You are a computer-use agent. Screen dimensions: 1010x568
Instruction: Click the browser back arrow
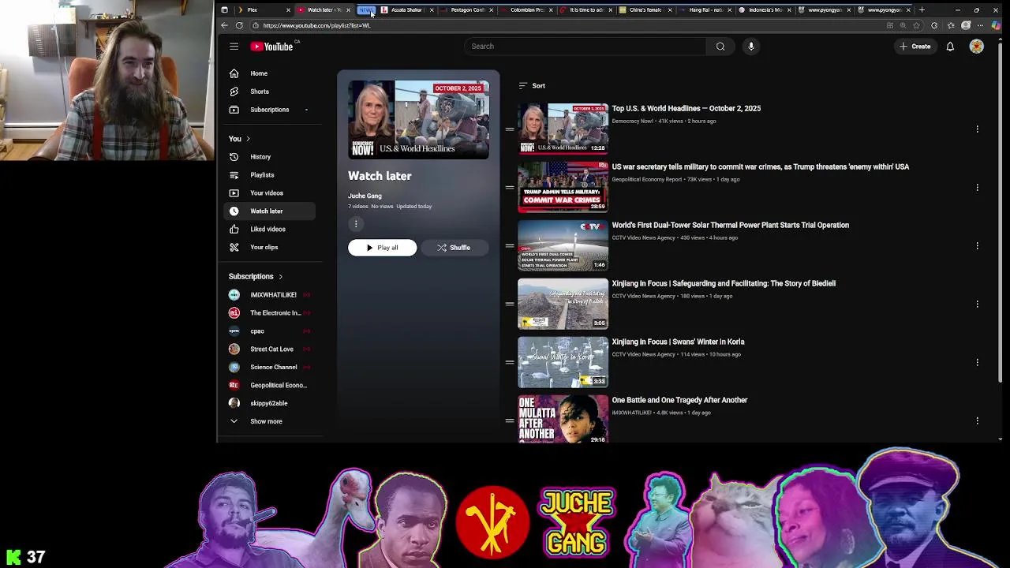pyautogui.click(x=224, y=25)
